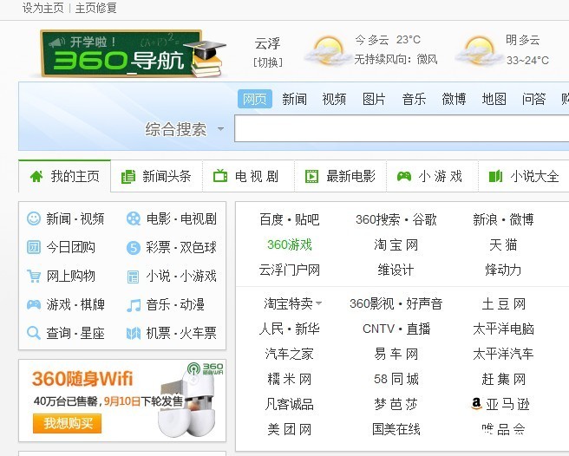Open the 贴吧 link
Screen dimensions: 569x456
point(307,219)
